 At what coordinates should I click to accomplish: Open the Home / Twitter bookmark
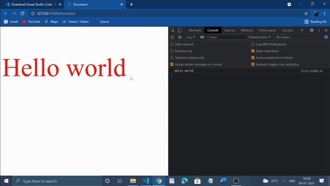(x=76, y=22)
